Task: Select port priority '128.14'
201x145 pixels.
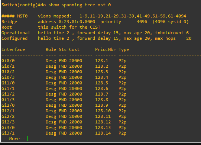Action: [x=103, y=133]
